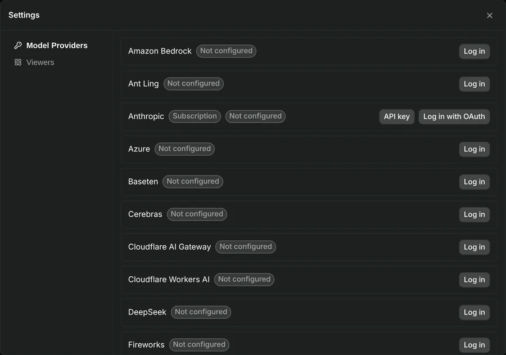Click Not configured badge for Amazon Bedrock
Viewport: 506px width, 355px height.
pyautogui.click(x=226, y=51)
